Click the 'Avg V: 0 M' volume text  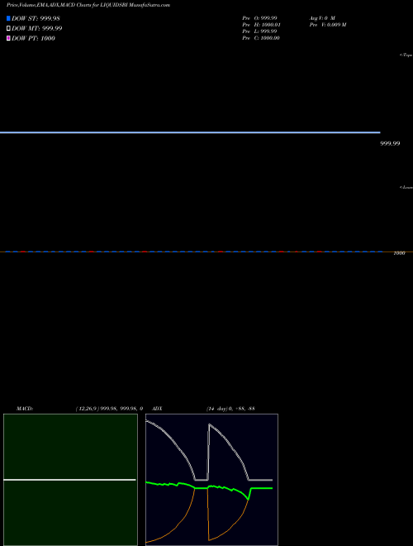pos(322,17)
